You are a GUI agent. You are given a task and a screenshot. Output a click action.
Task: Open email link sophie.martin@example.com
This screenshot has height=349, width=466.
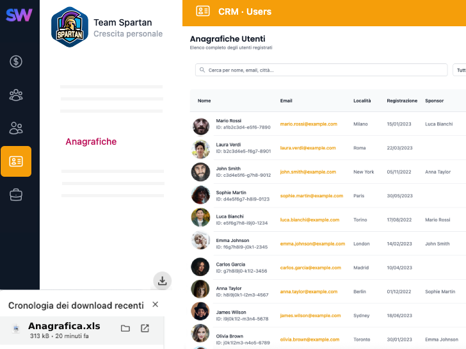point(312,195)
